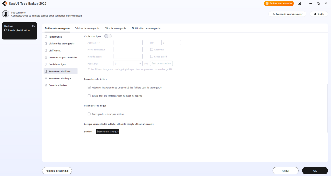The image size is (331, 176).
Task: Toggle the Copie hors ligne switch
Action: (108, 36)
